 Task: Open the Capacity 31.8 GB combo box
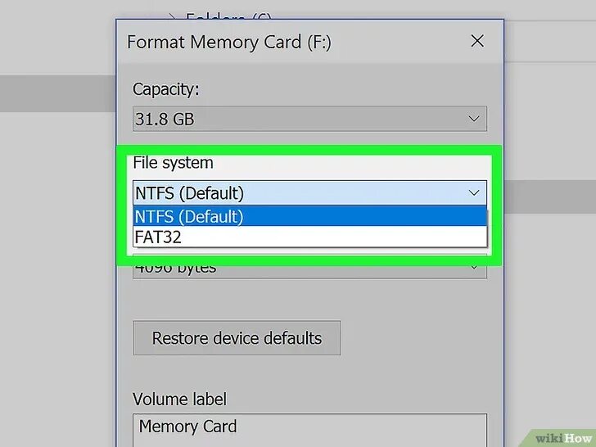click(309, 119)
